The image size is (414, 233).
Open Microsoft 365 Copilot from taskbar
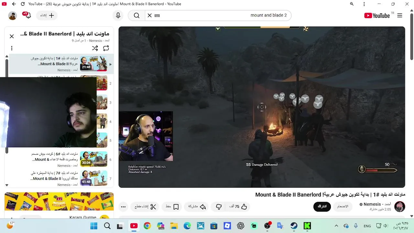point(160,226)
